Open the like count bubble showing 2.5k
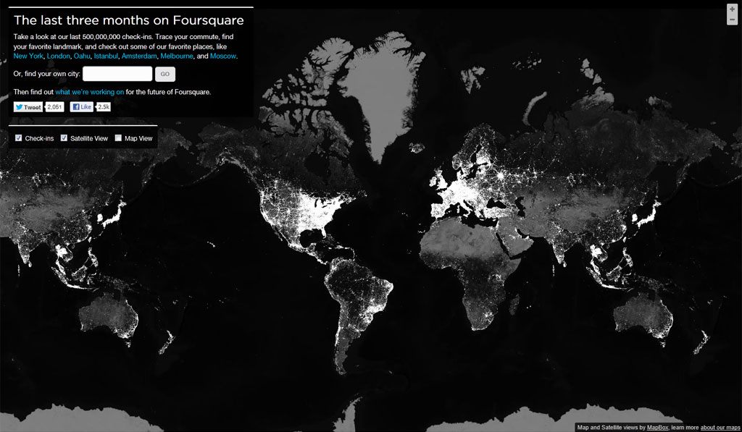The image size is (742, 432). 104,107
